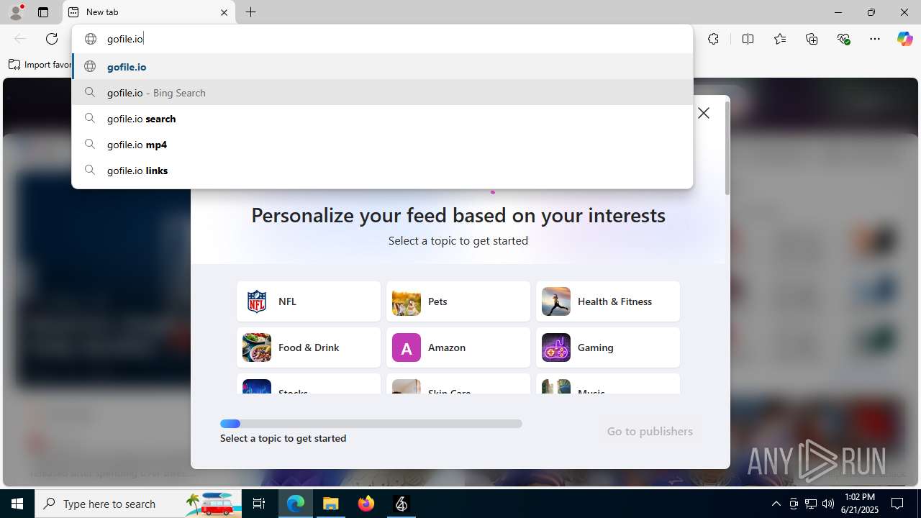Close the New tab tab
Screen dimensions: 921x518
pos(224,12)
